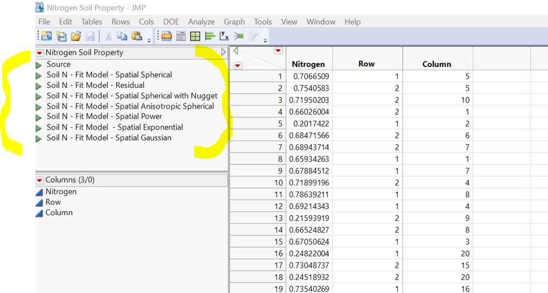Open the Cols menu
The image size is (548, 293).
[146, 22]
